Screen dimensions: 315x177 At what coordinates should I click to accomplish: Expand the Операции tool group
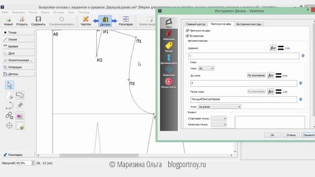coord(19,67)
